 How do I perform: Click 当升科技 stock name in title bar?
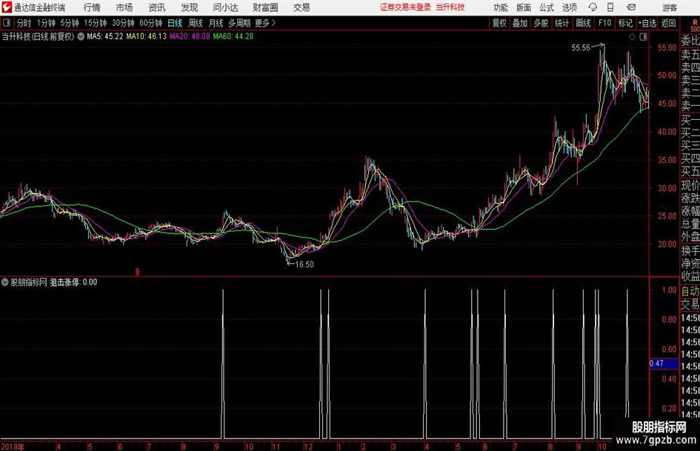(x=450, y=7)
